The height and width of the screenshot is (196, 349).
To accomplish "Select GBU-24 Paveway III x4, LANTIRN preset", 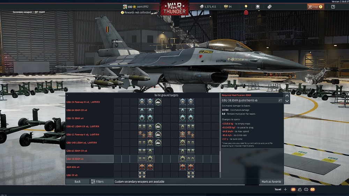I will (90, 102).
